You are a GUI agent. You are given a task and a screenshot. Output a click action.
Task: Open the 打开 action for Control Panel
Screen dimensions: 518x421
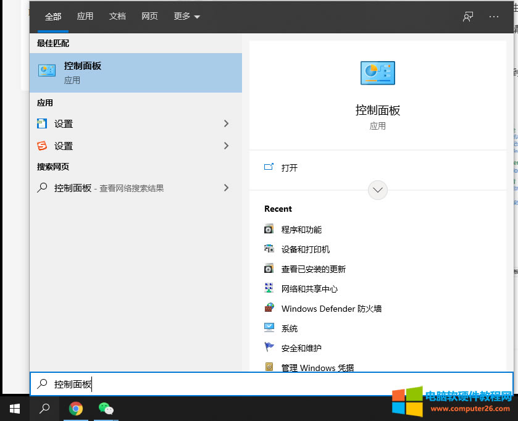pos(289,167)
